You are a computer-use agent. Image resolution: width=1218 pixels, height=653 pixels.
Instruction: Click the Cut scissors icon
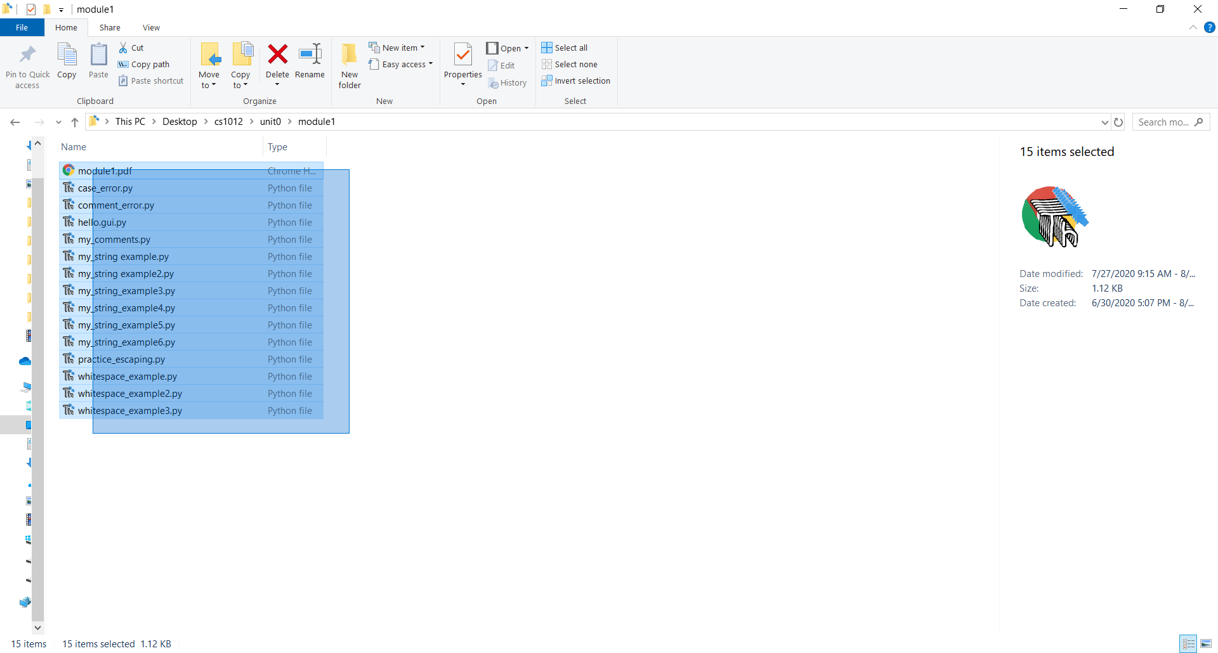123,48
